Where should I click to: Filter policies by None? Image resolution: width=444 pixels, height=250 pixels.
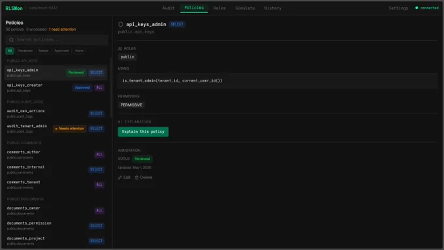(79, 51)
